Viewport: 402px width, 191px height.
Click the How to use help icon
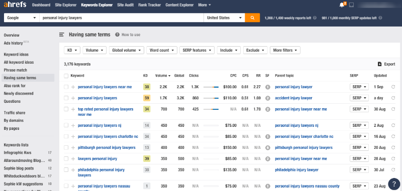[117, 35]
